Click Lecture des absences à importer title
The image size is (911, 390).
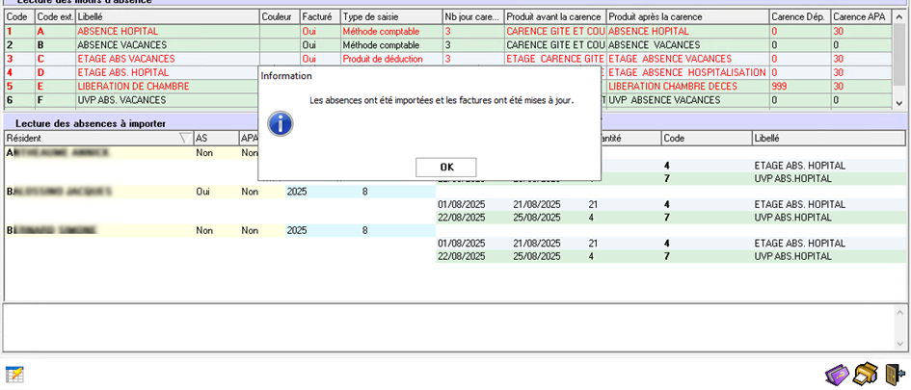(91, 123)
